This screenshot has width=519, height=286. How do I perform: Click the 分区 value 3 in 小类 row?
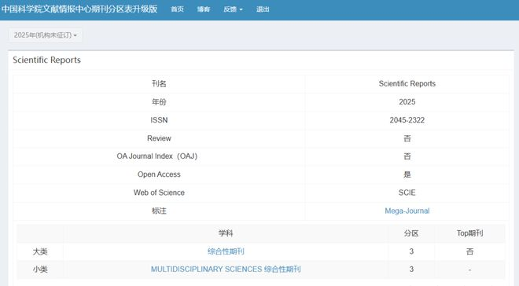411,269
